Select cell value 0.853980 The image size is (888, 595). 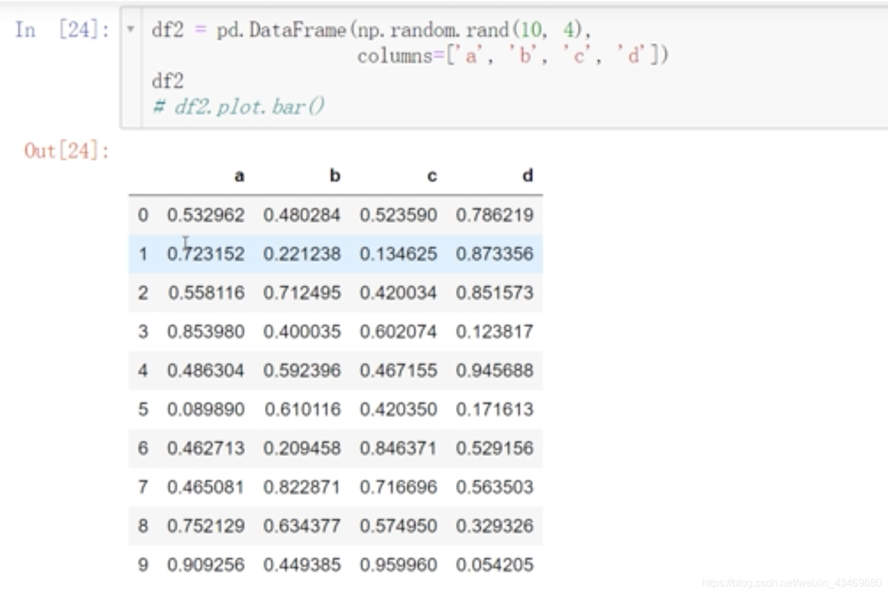(206, 331)
